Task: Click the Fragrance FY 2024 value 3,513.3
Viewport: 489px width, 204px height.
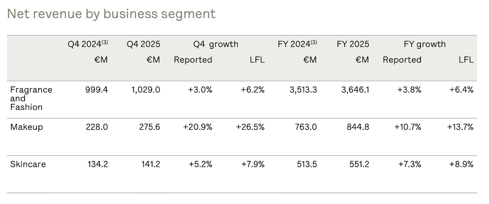Action: coord(300,90)
